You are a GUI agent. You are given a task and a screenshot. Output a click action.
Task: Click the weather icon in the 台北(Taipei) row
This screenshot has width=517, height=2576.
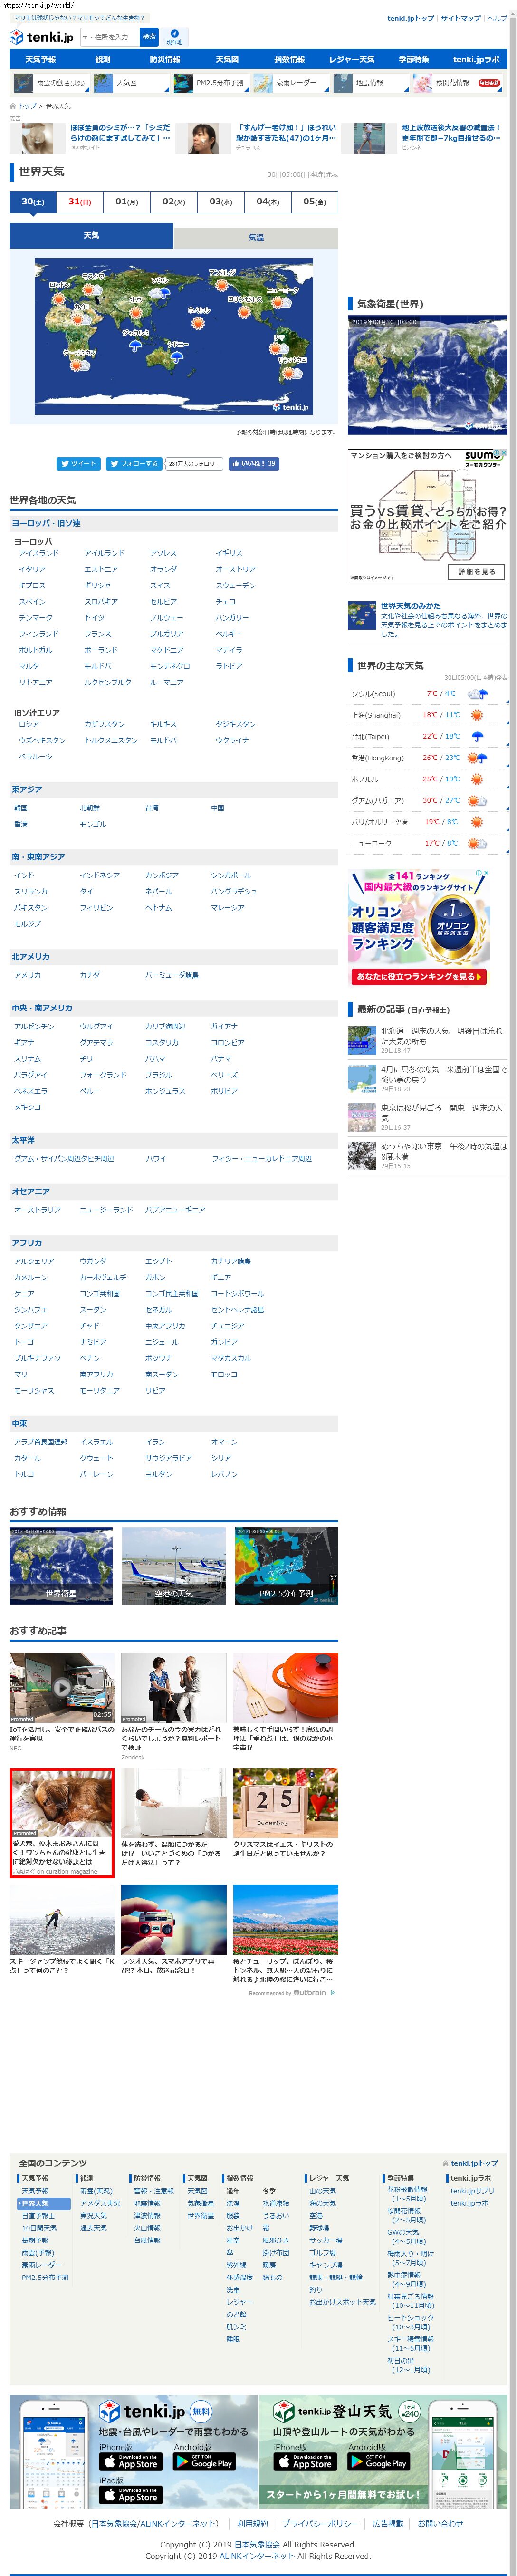pos(477,736)
